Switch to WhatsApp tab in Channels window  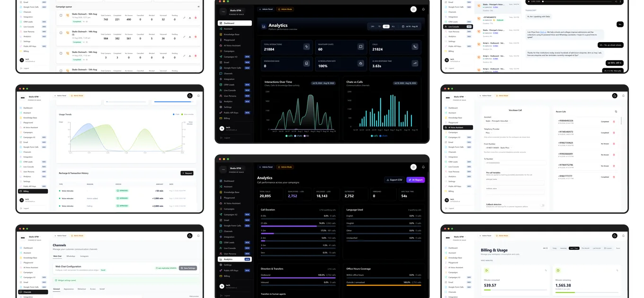71,256
